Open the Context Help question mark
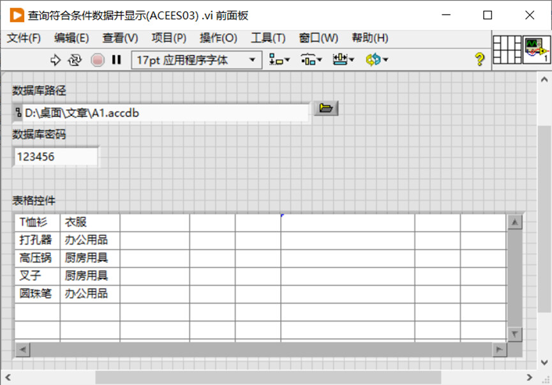 (479, 59)
